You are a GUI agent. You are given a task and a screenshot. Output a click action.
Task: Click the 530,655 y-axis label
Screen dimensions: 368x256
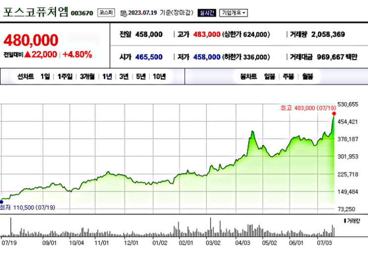click(x=348, y=104)
